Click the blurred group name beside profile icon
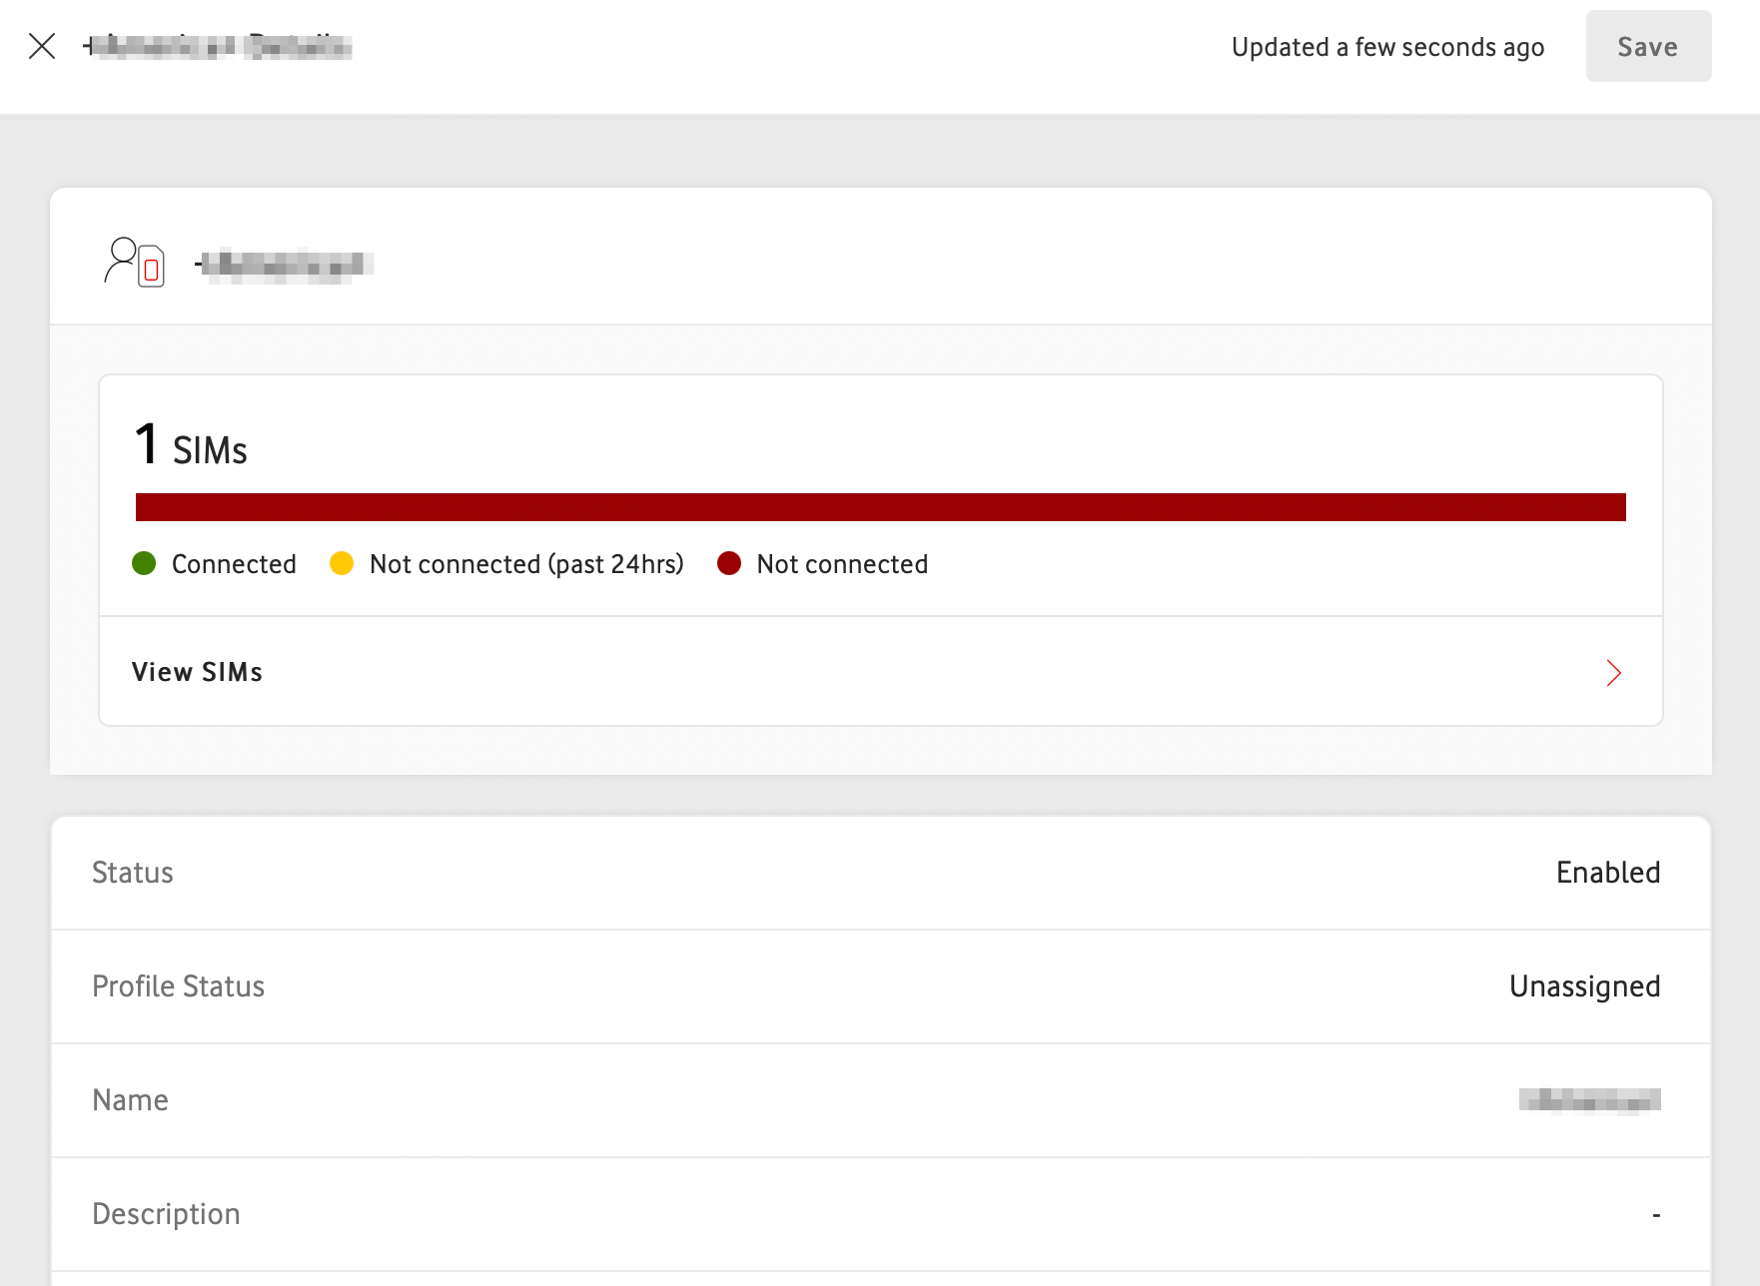1760x1286 pixels. click(284, 264)
